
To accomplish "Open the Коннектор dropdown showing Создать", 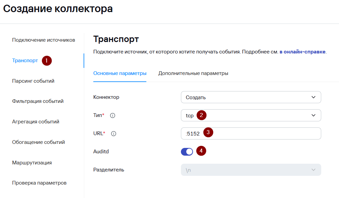I will point(251,97).
